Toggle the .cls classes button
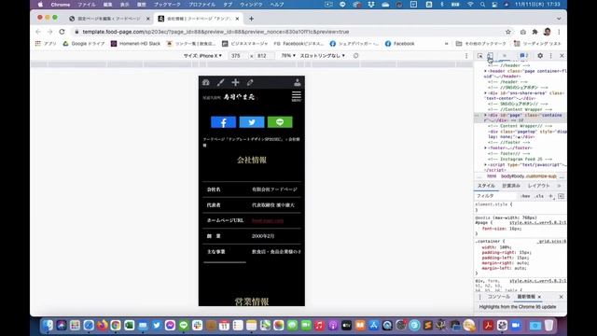The image size is (597, 336). coord(539,196)
